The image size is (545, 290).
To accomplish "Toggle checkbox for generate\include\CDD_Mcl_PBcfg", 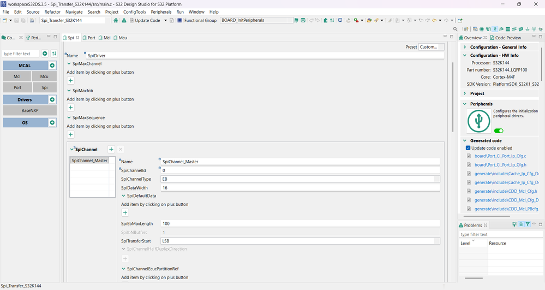I will (x=469, y=209).
